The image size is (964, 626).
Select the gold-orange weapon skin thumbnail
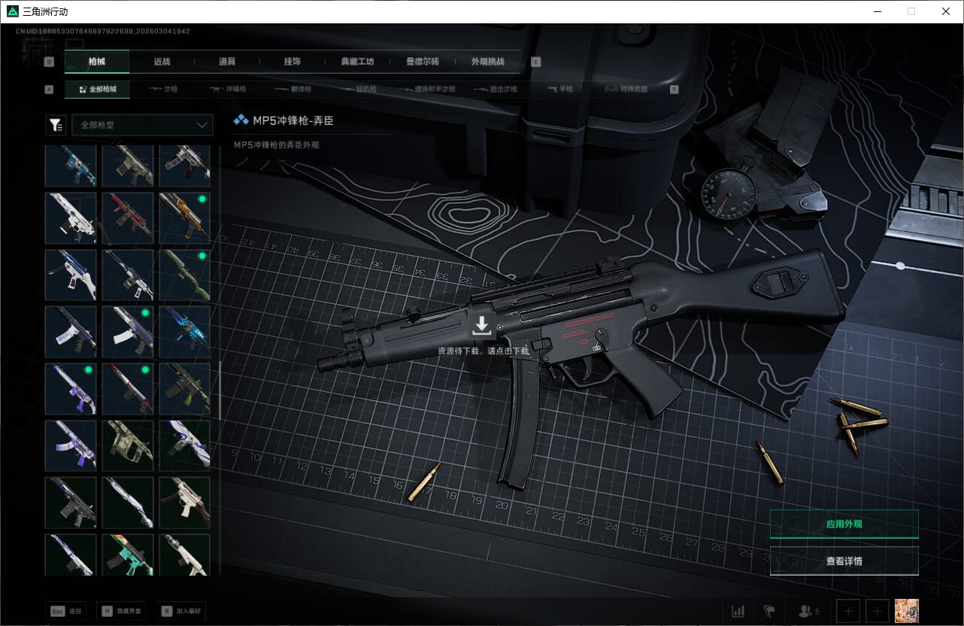pos(184,218)
